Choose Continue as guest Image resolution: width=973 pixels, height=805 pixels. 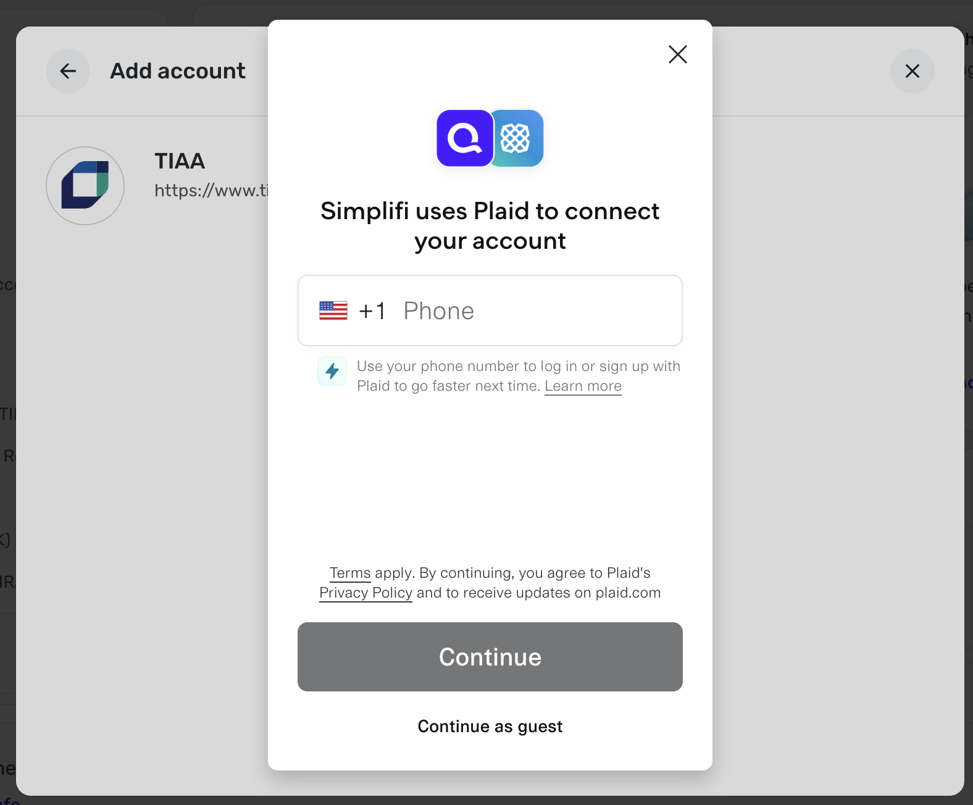[x=490, y=726]
